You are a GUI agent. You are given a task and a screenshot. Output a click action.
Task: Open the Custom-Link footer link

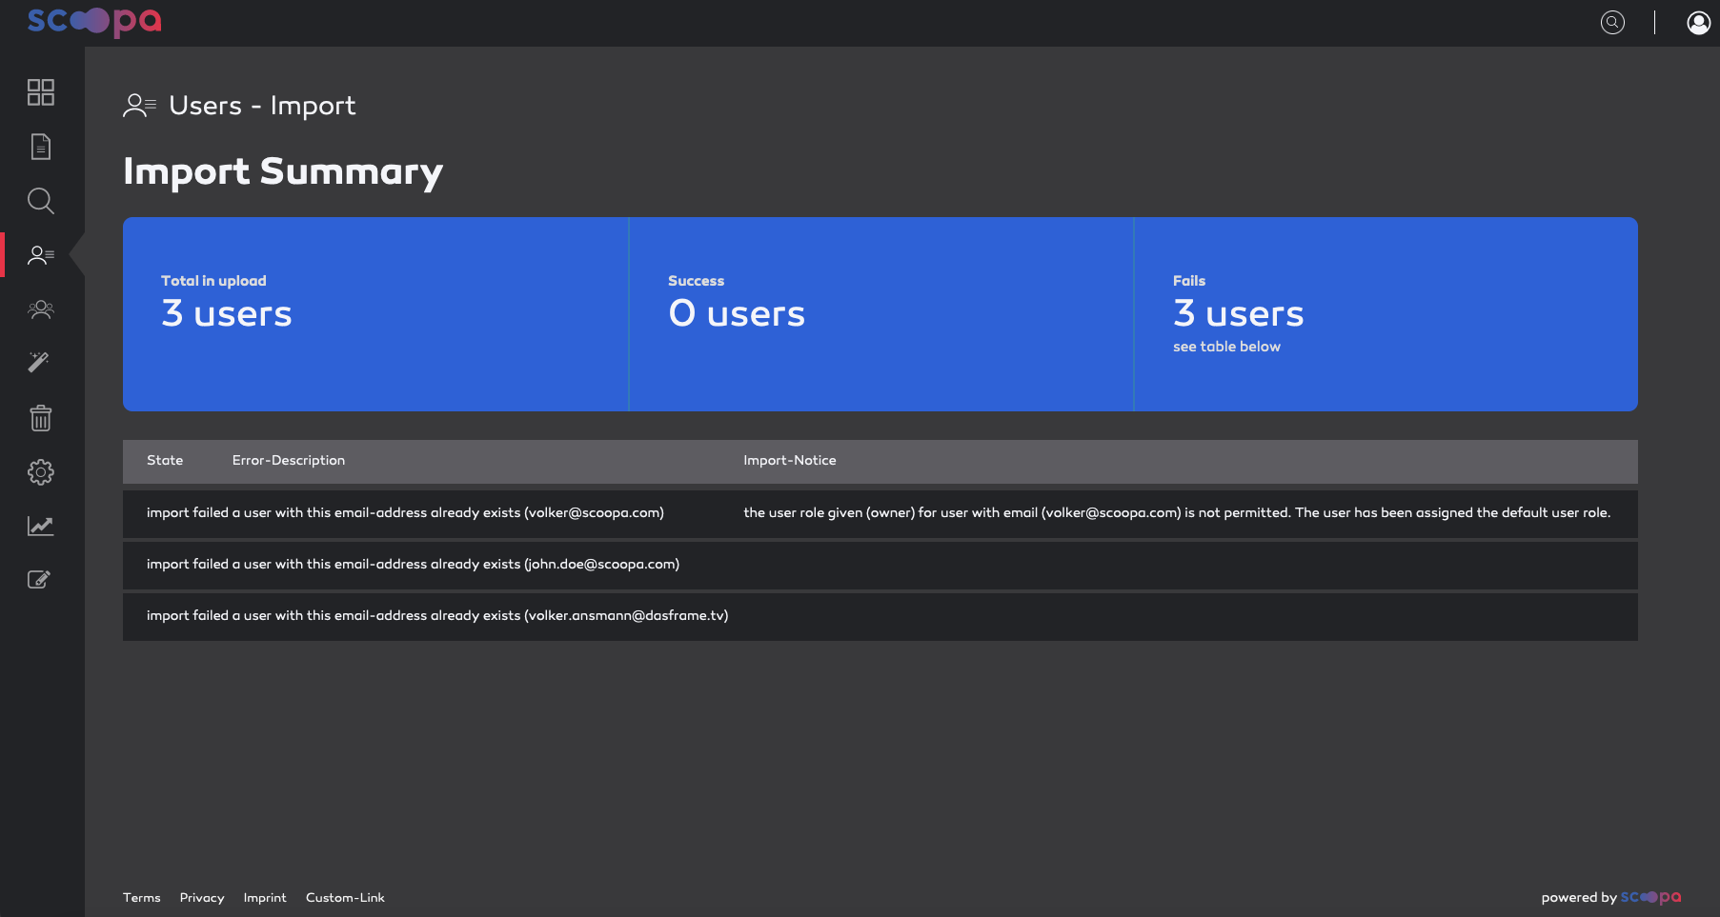point(345,897)
